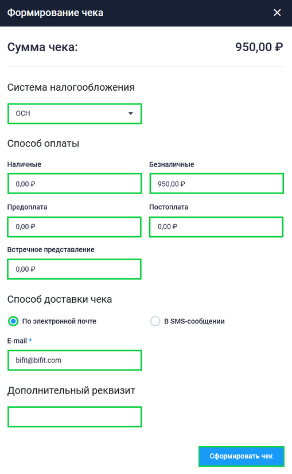The image size is (292, 474).
Task: Click the Встречное представление field
Action: [74, 269]
